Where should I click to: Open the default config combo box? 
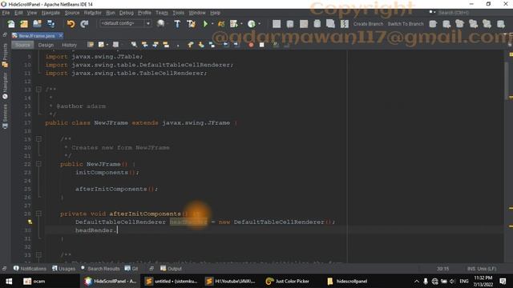pyautogui.click(x=125, y=23)
